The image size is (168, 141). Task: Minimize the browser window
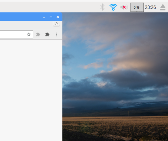point(44,17)
